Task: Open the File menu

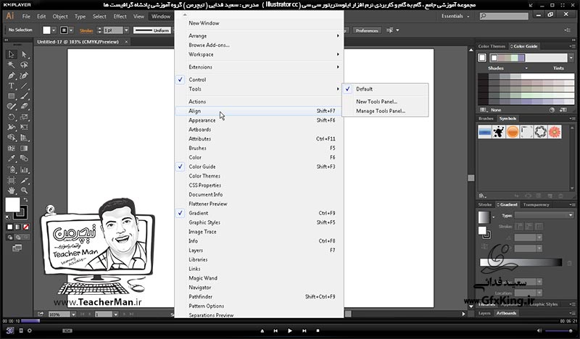Action: click(26, 16)
